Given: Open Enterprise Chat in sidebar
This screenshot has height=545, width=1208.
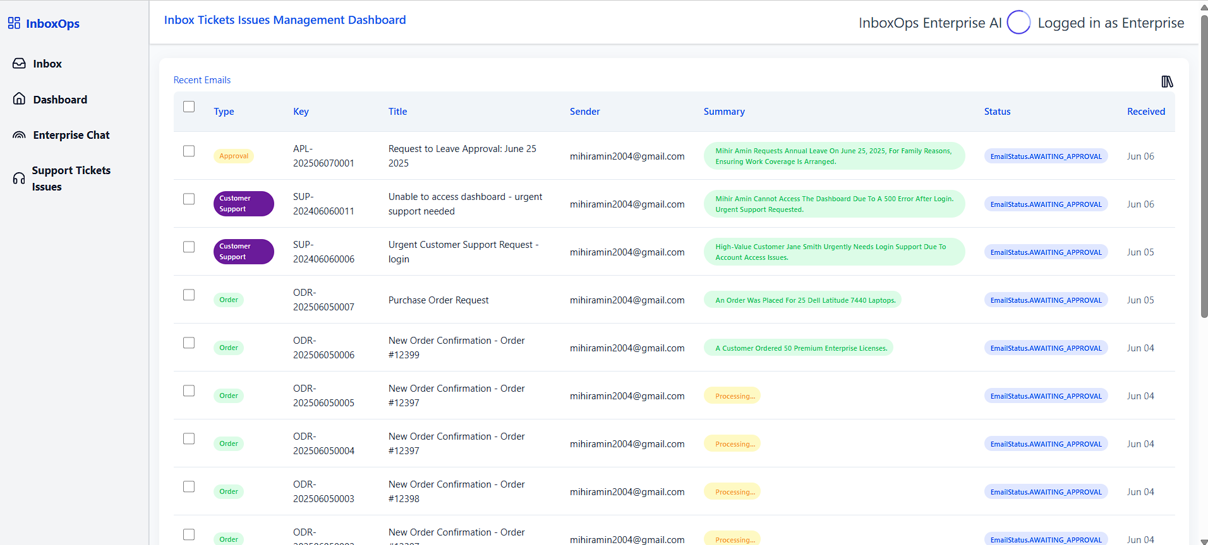Looking at the screenshot, I should coord(71,135).
